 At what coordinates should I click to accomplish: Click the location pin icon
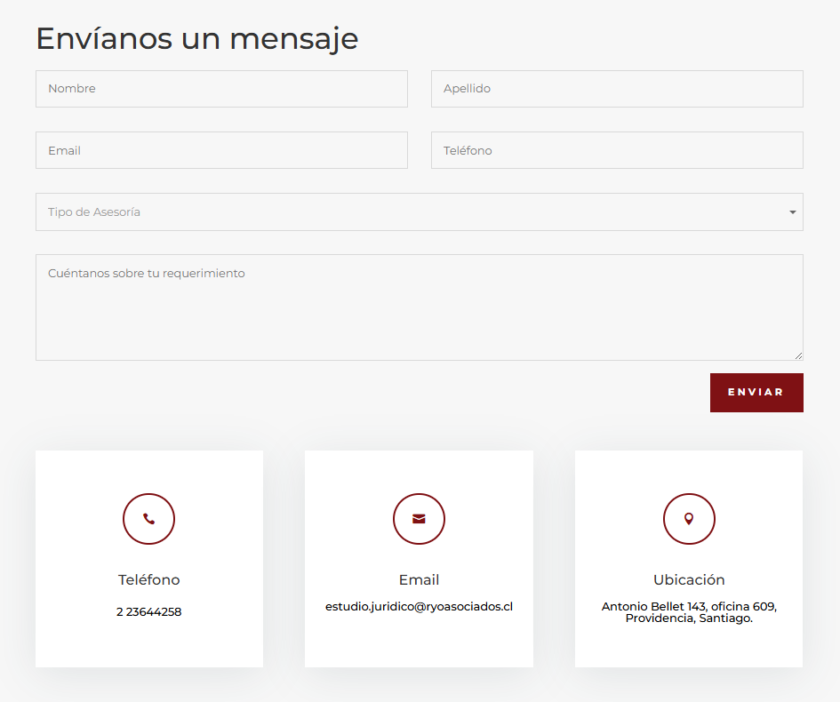(688, 519)
